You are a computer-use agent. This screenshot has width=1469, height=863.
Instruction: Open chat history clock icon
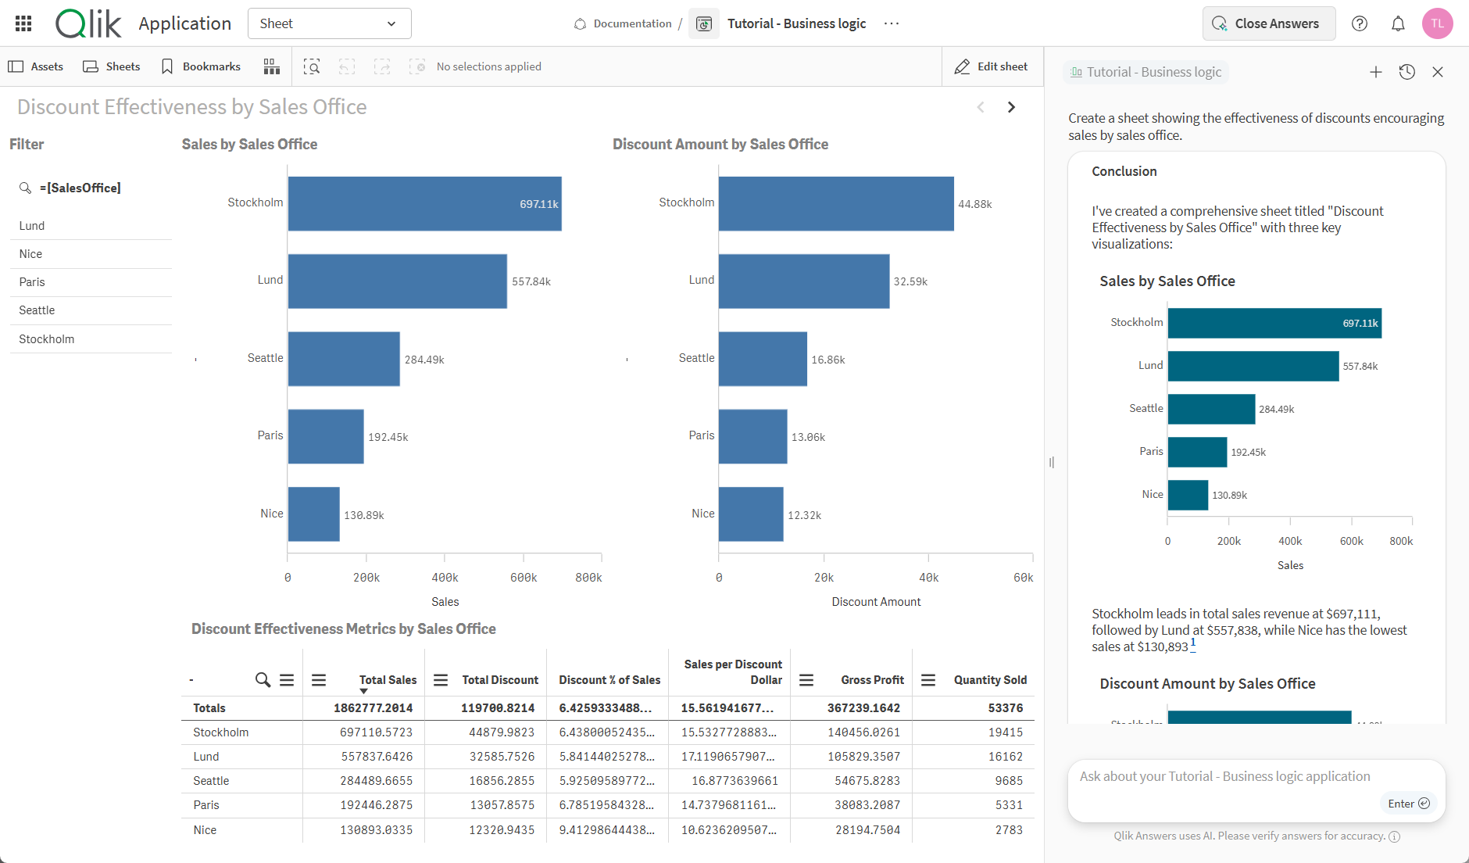1406,72
